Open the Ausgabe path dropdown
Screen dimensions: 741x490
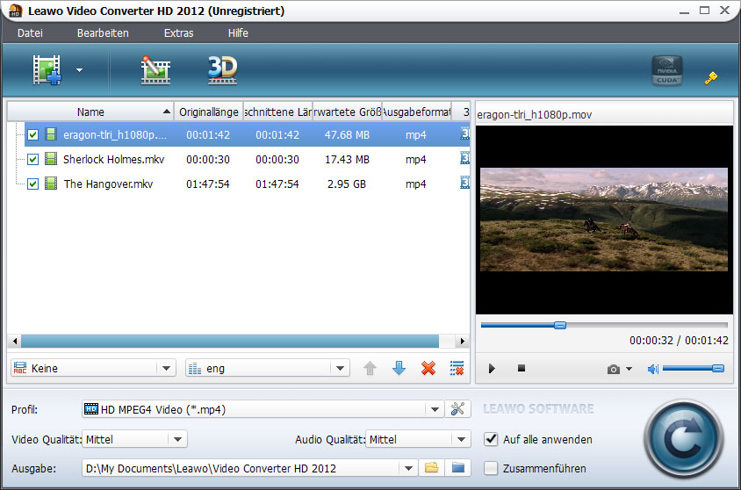pos(409,469)
